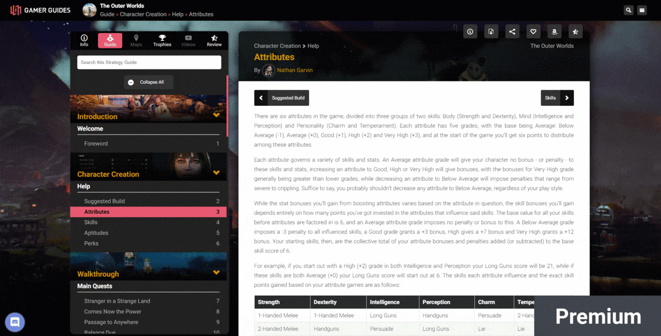Click The Outer Worlds link in article header
Screen dimensions: 661x336
click(552, 46)
